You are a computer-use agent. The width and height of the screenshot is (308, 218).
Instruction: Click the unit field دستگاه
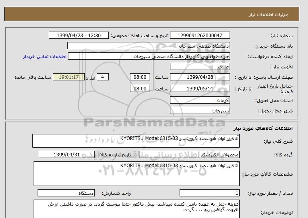[x=66, y=193]
